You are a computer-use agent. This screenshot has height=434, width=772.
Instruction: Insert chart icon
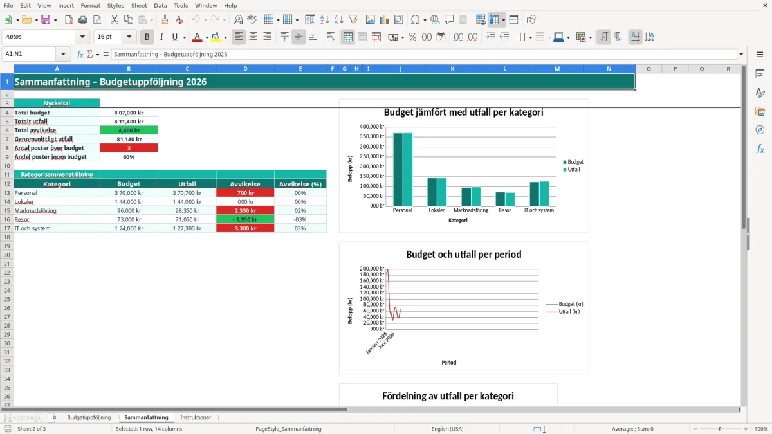click(x=385, y=20)
